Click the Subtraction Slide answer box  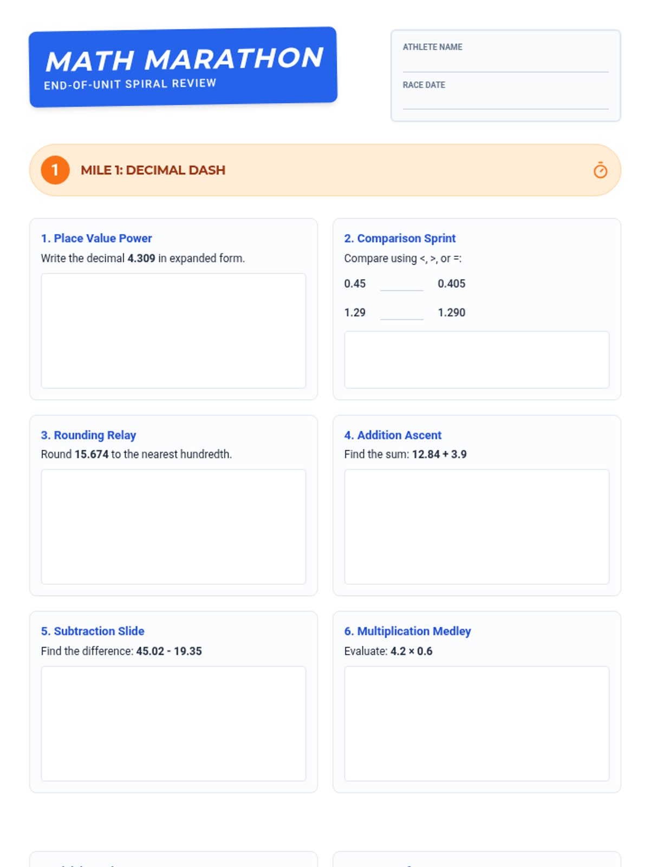point(173,723)
